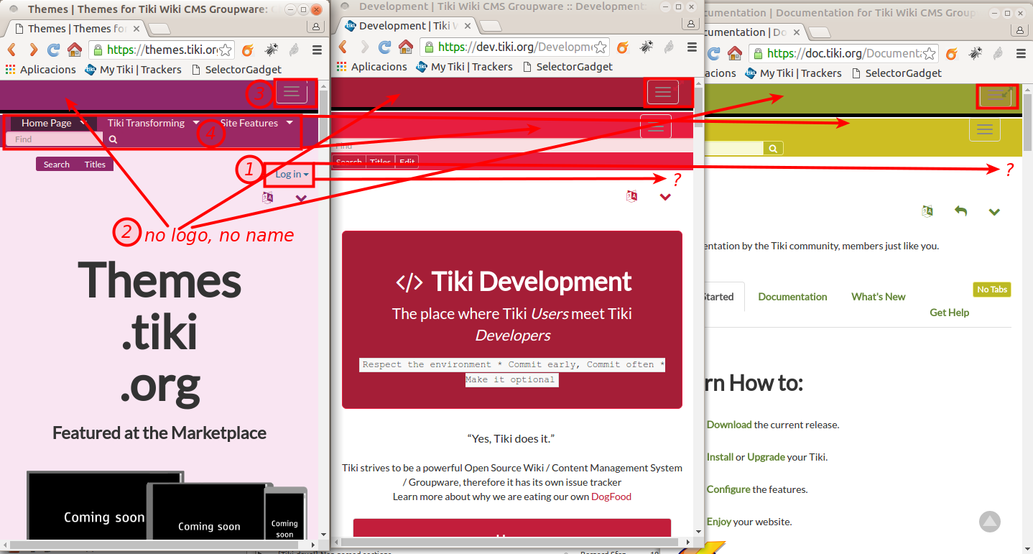Open home page in themes.tiki.org window
The image size is (1033, 554).
pyautogui.click(x=75, y=50)
